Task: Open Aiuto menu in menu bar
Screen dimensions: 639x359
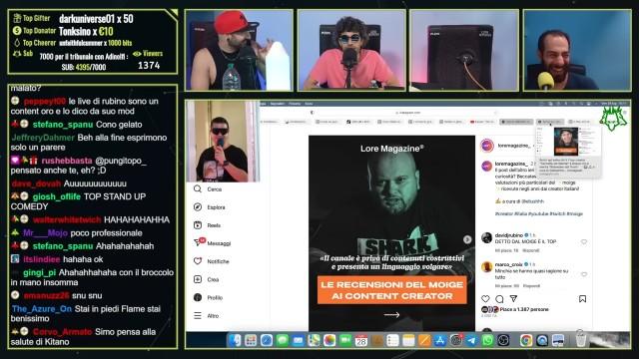Action: coord(309,104)
